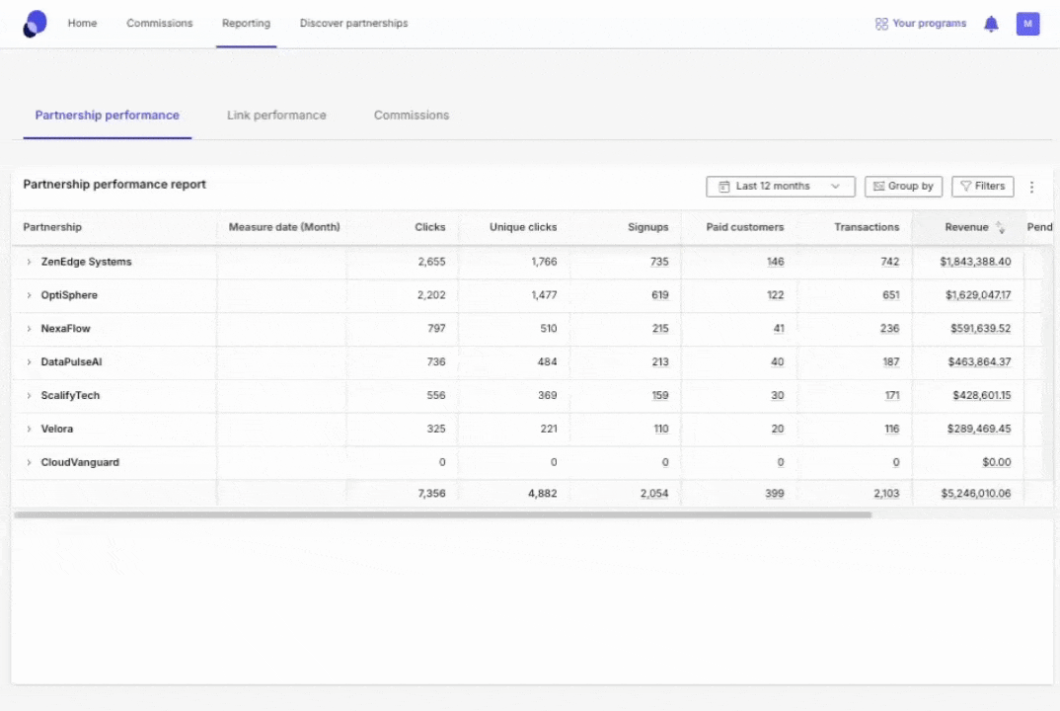Image resolution: width=1060 pixels, height=711 pixels.
Task: Click ScalifyTech signups value 159
Action: (660, 396)
